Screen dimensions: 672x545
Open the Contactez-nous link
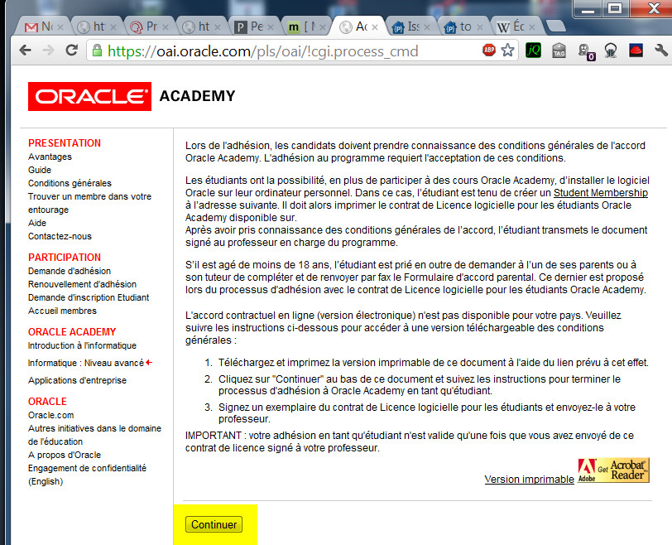(x=60, y=236)
